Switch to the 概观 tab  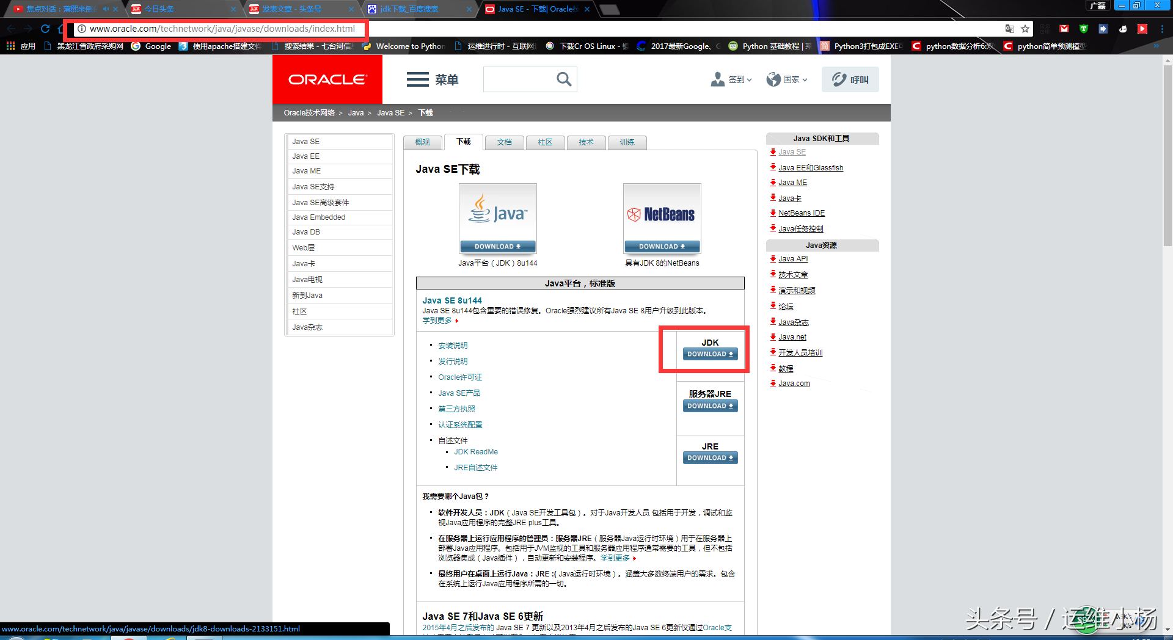click(423, 142)
